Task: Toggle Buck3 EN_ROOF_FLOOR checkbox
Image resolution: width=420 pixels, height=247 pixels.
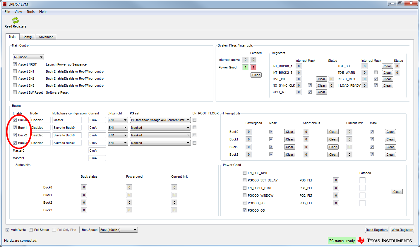Action: [x=195, y=143]
